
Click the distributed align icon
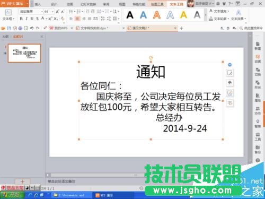click(x=95, y=19)
